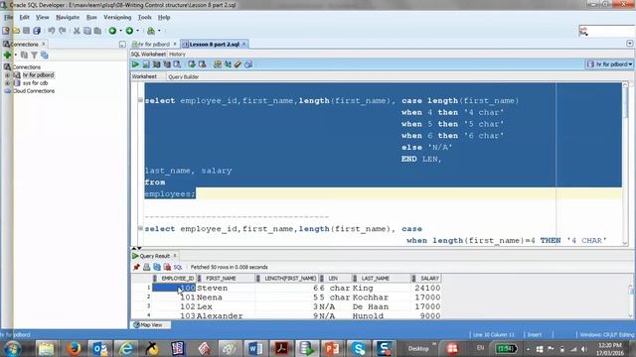Sort by the EMPLOYEE_ID column header
The image size is (636, 357).
[x=174, y=279]
